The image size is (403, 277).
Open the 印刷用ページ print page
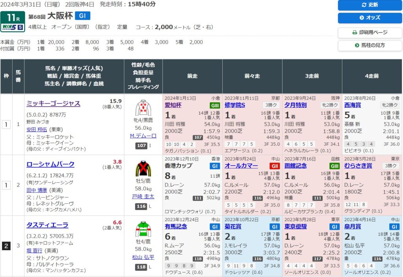[x=370, y=32]
